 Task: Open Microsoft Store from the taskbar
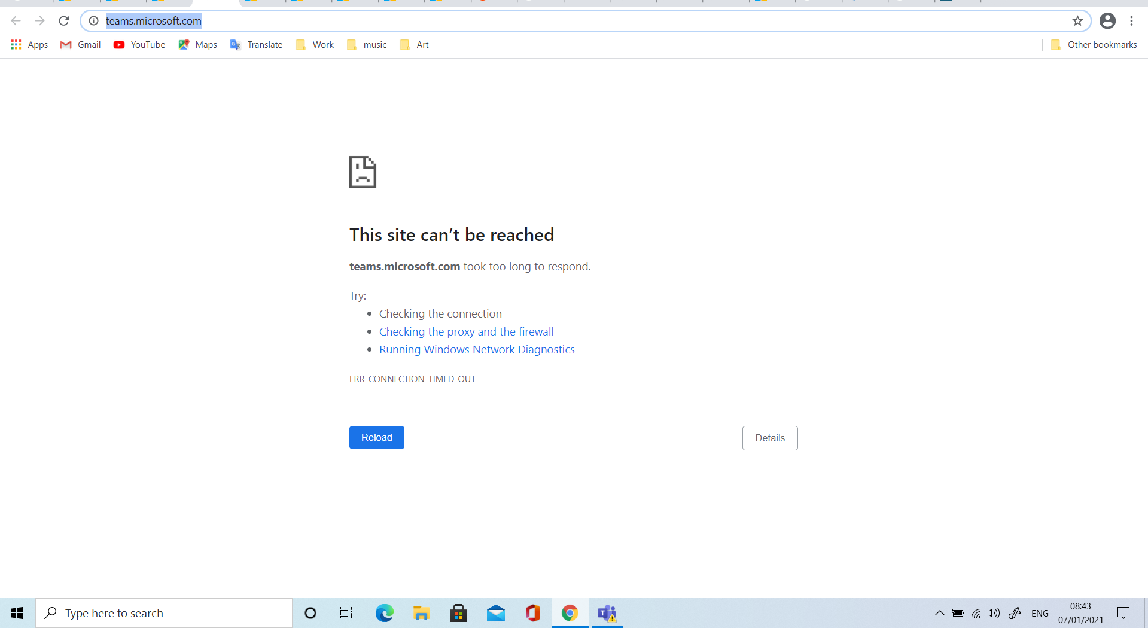coord(458,613)
